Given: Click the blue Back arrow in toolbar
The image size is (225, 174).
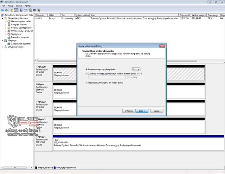Looking at the screenshot, I should [x=2, y=10].
